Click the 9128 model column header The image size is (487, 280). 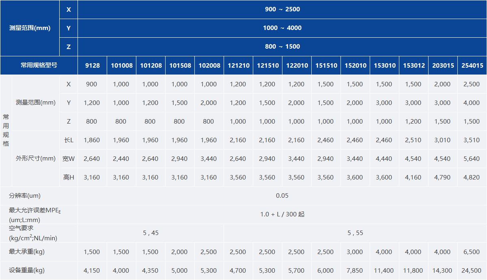point(92,65)
